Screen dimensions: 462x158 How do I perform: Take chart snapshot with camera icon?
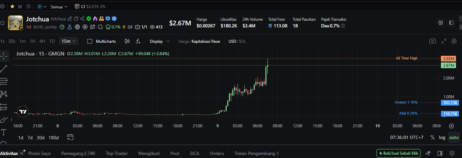pyautogui.click(x=433, y=41)
